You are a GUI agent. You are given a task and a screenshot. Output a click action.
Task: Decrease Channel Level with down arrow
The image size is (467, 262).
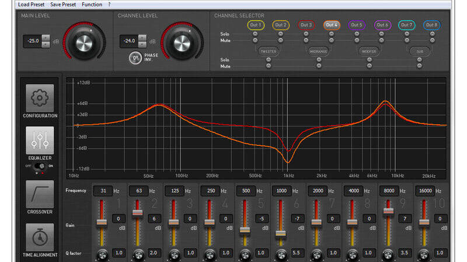pos(142,44)
